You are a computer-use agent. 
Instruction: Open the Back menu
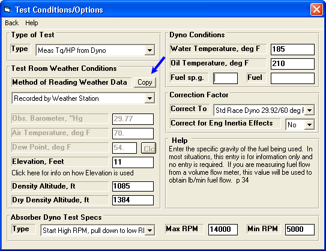[11, 23]
